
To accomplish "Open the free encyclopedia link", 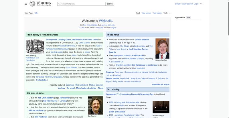I will [x=90, y=25].
